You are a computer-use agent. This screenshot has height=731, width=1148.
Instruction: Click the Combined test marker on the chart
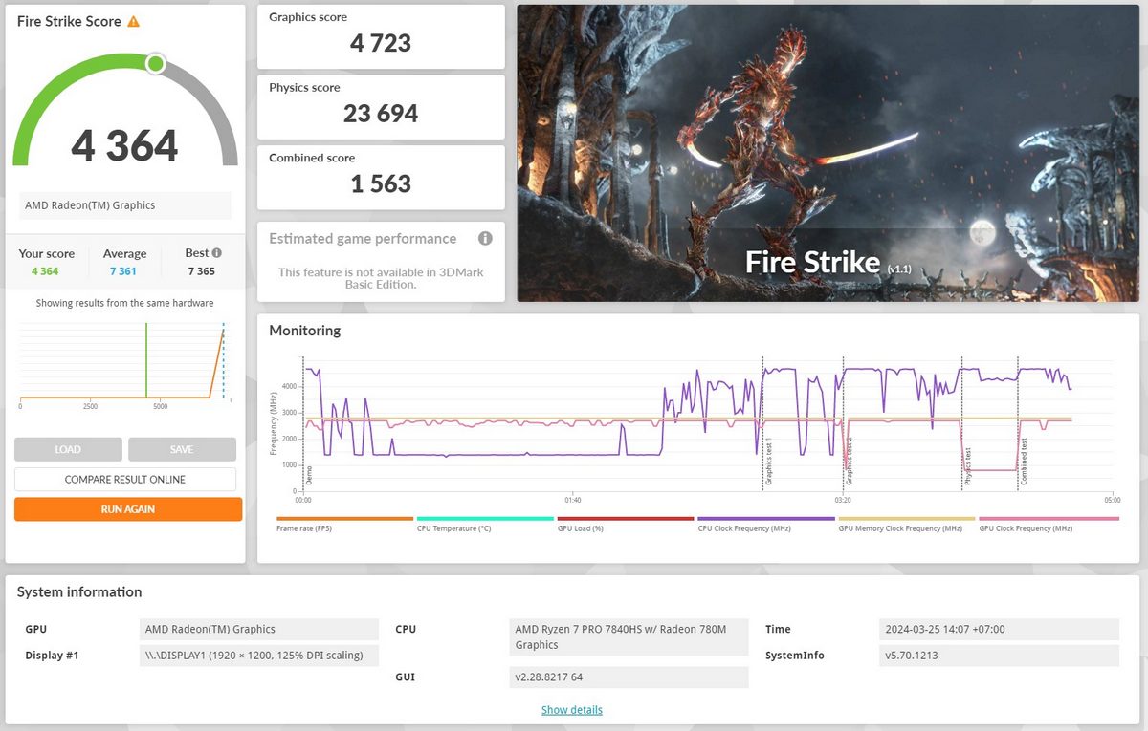[x=1025, y=462]
